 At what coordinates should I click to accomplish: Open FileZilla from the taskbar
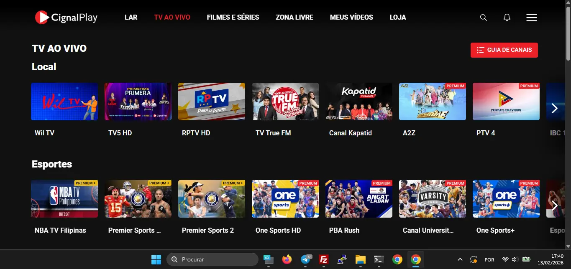(323, 259)
